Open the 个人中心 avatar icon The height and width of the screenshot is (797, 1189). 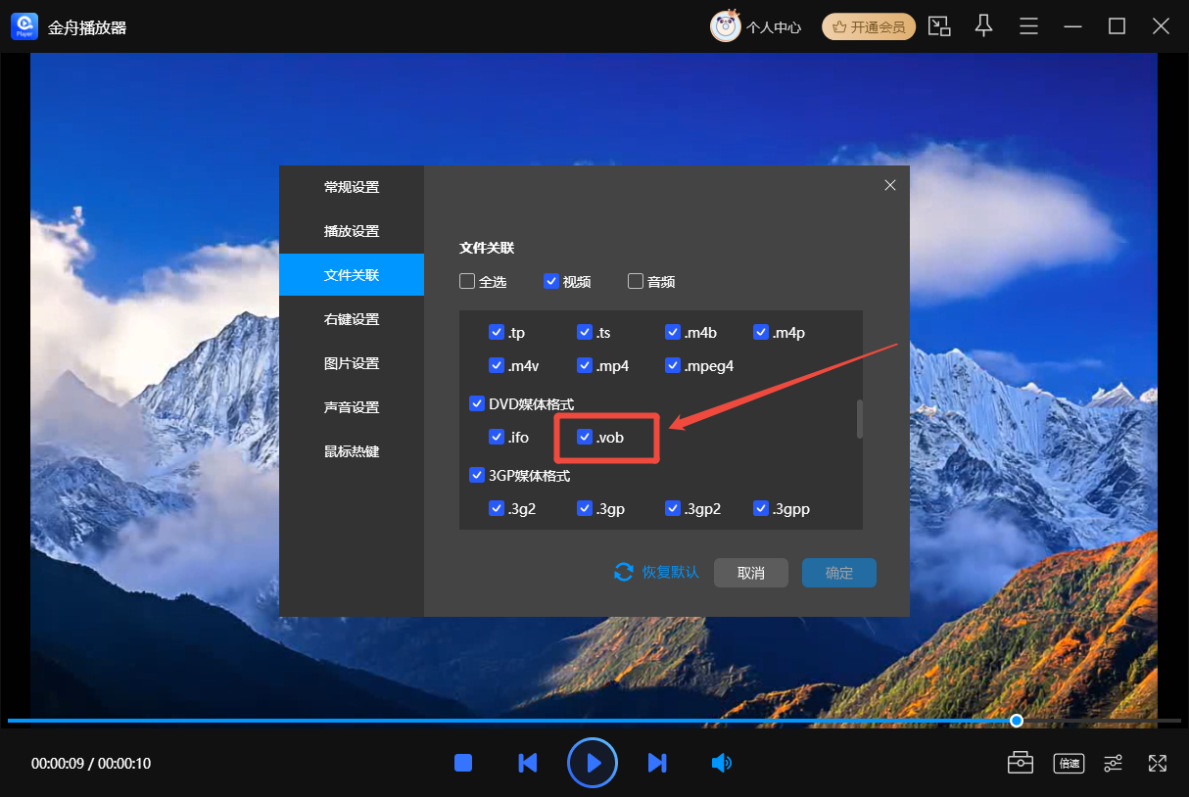point(725,26)
